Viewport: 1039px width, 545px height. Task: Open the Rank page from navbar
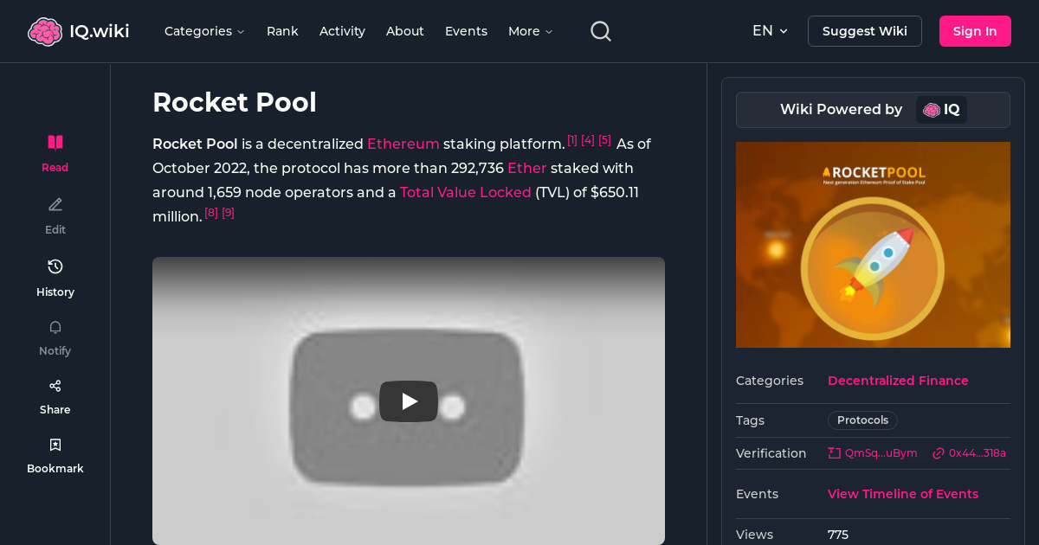pyautogui.click(x=282, y=31)
